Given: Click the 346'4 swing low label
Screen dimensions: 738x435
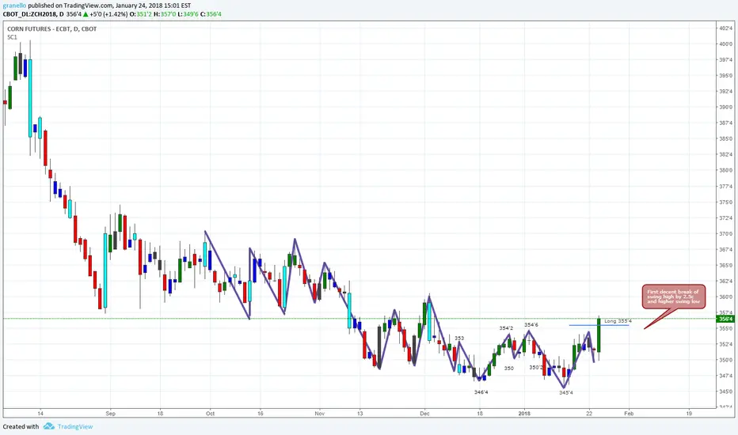Looking at the screenshot, I should point(481,392).
